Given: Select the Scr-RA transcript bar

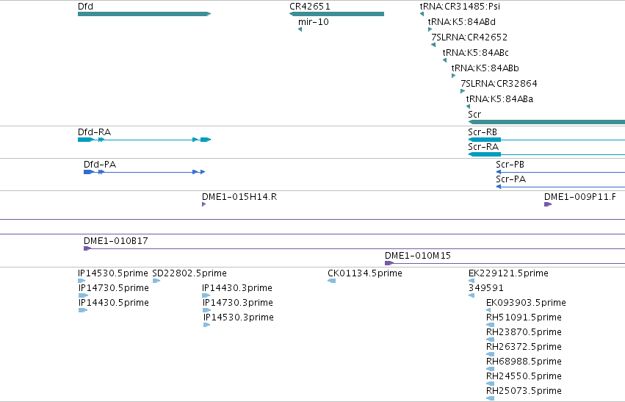Looking at the screenshot, I should (x=546, y=154).
